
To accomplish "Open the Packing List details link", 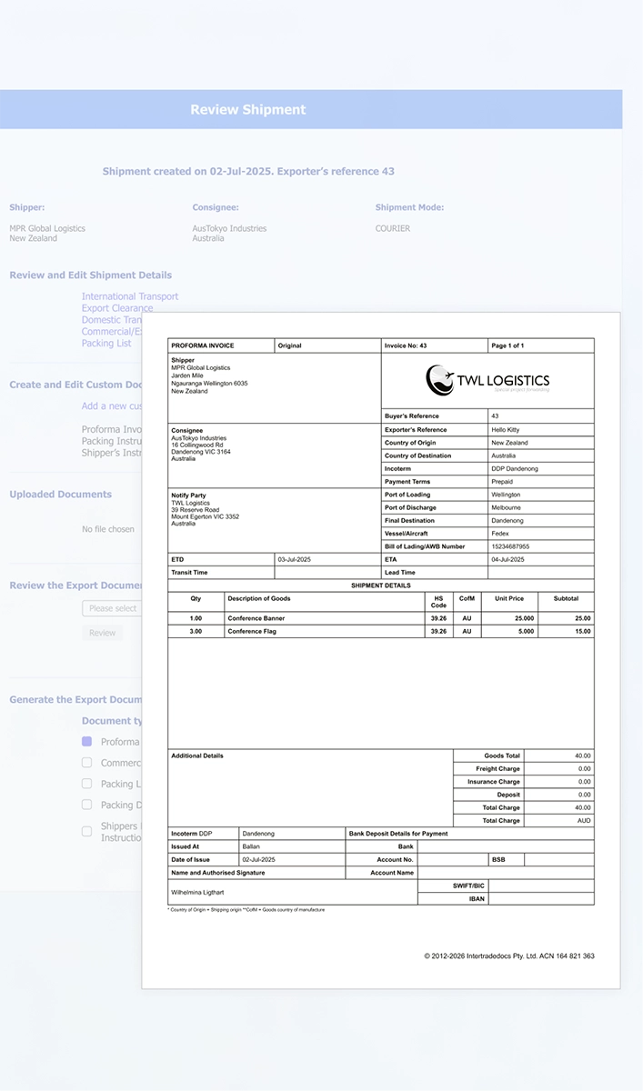I will coord(106,344).
